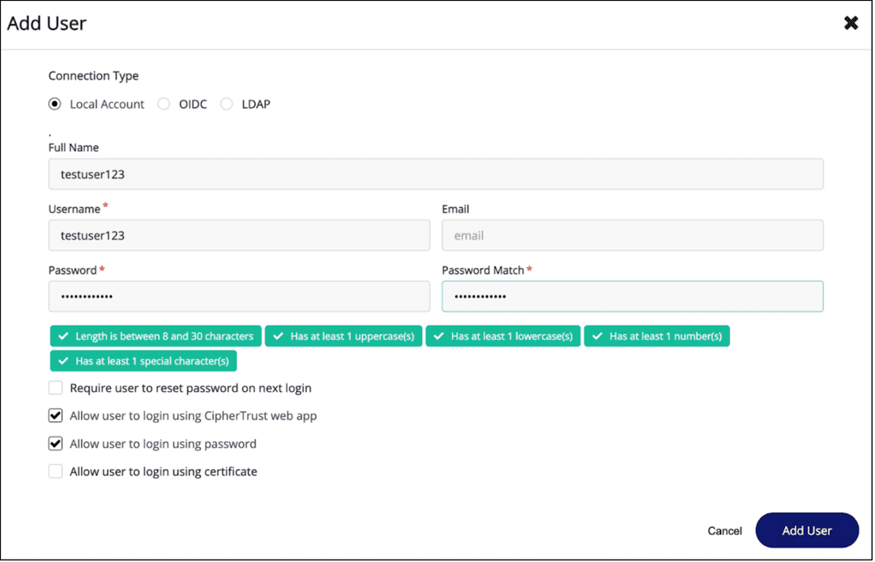Select the OIDC connection type

coord(164,104)
